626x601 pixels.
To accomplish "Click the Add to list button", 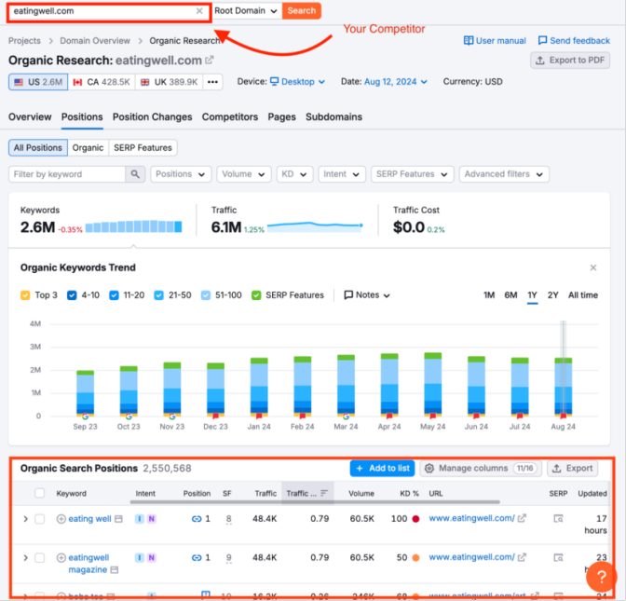I will click(x=382, y=469).
